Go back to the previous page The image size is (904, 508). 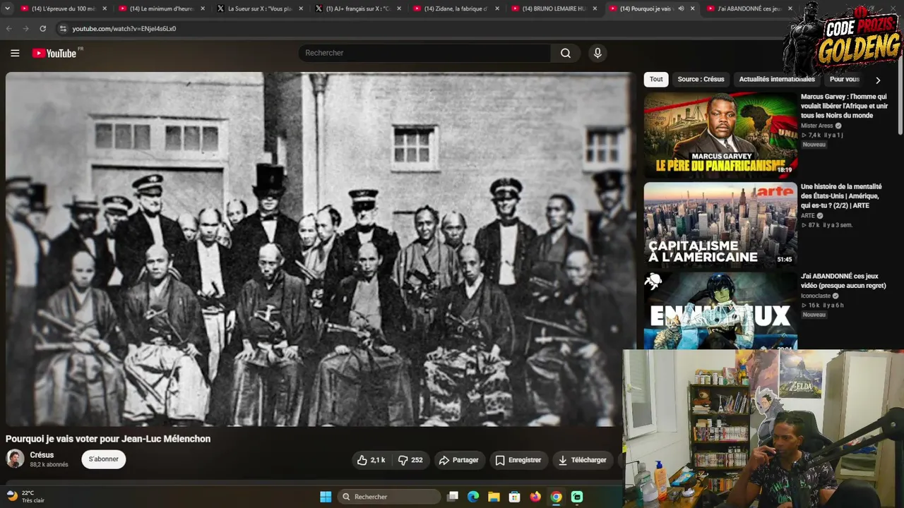pos(9,29)
